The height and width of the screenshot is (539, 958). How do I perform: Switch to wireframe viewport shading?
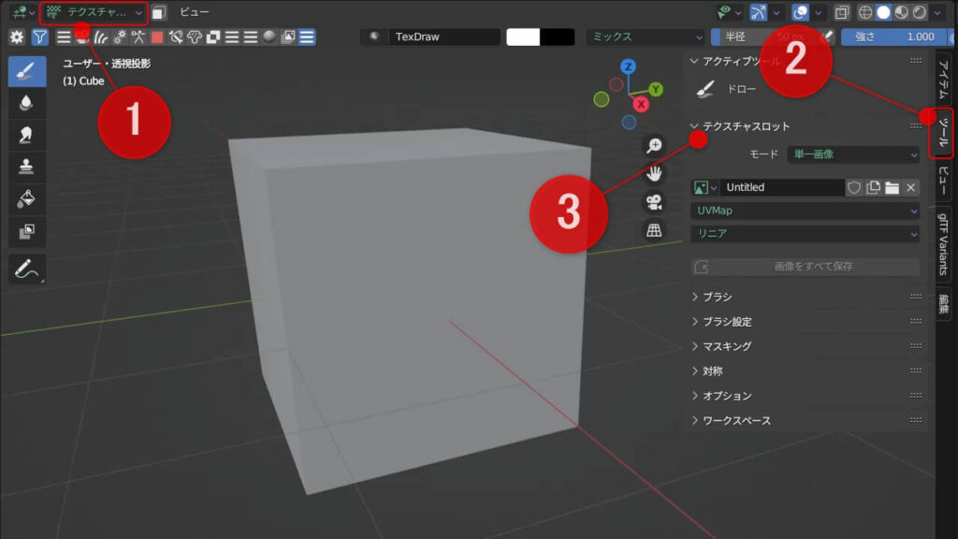click(x=865, y=12)
